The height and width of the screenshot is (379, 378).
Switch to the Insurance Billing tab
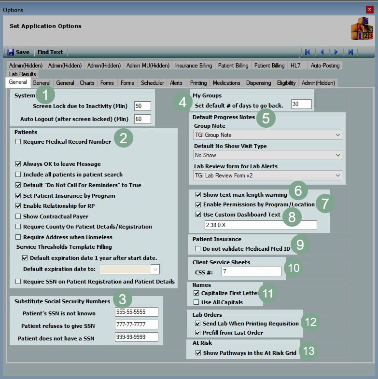click(193, 66)
